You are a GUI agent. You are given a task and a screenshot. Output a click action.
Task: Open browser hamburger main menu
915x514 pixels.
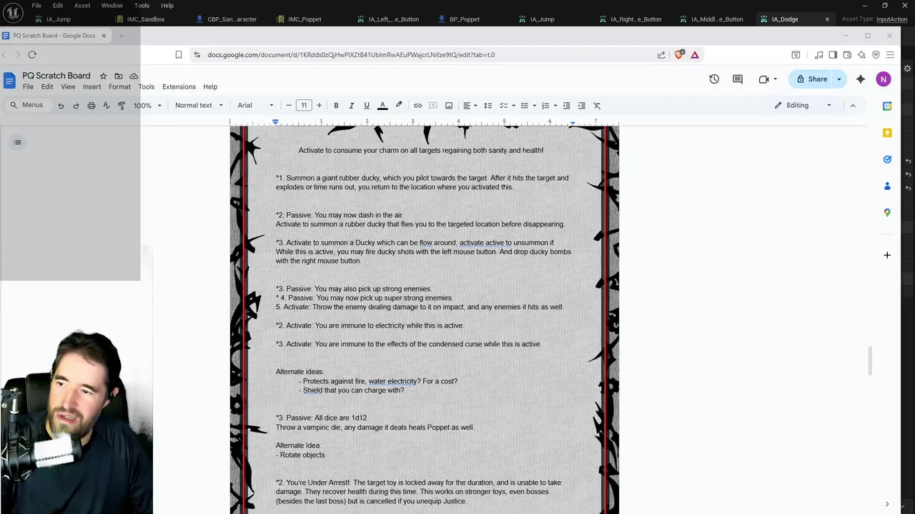coord(890,54)
